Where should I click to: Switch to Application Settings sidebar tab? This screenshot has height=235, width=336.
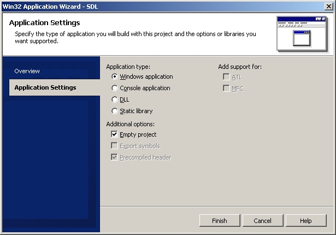[55, 87]
